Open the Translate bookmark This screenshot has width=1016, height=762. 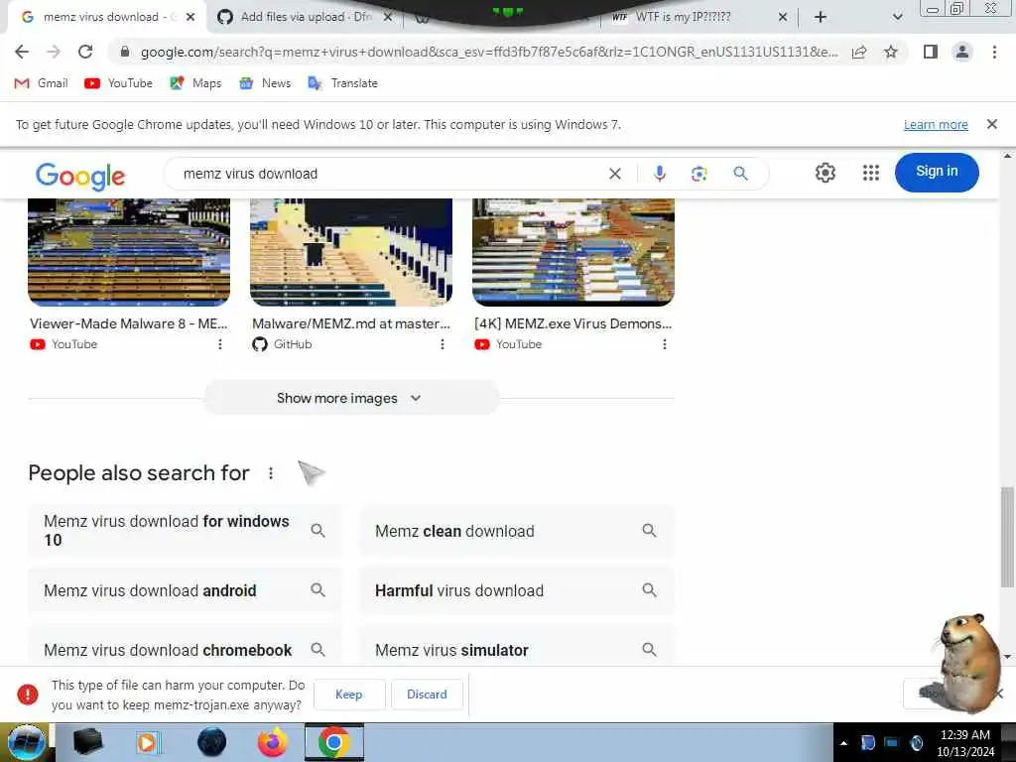[x=342, y=83]
